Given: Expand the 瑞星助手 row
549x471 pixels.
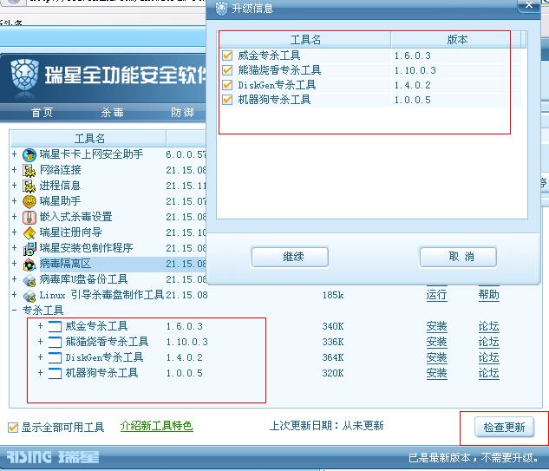Looking at the screenshot, I should click(14, 200).
